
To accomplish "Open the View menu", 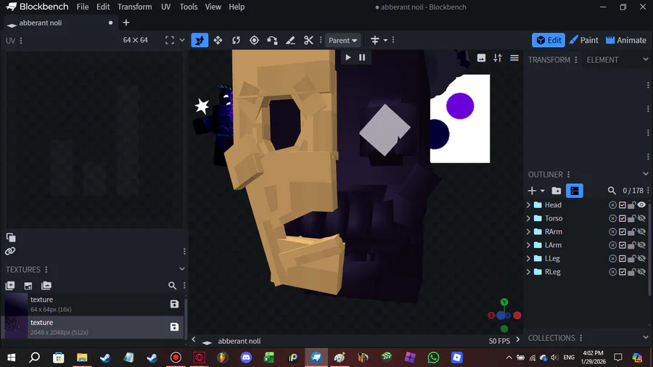I will point(213,7).
